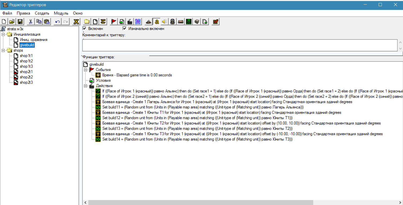Image resolution: width=403 pixels, height=205 pixels.
Task: Open the Terrain Editor mountain icon
Action: point(149,22)
